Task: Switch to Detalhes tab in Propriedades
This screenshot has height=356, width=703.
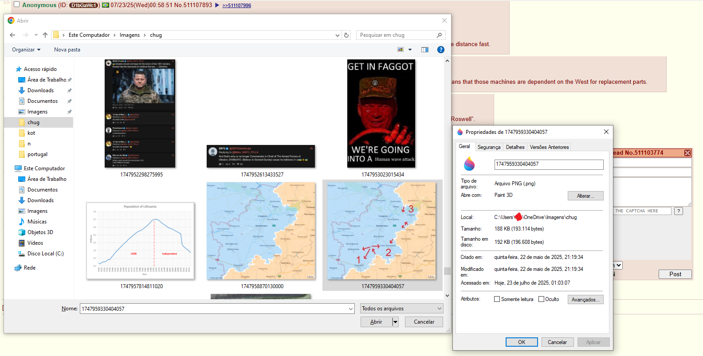Action: pos(515,147)
